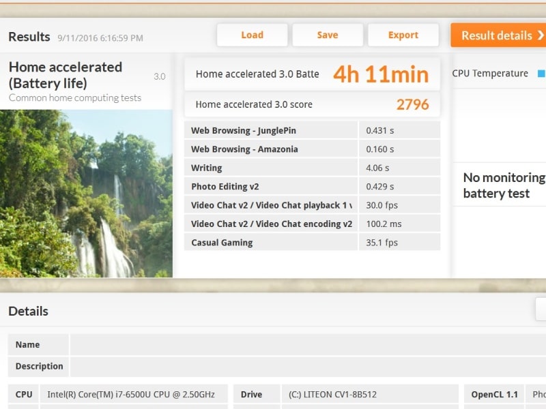This screenshot has height=409, width=546.
Task: Click the 35.1 fps value
Action: (x=382, y=243)
